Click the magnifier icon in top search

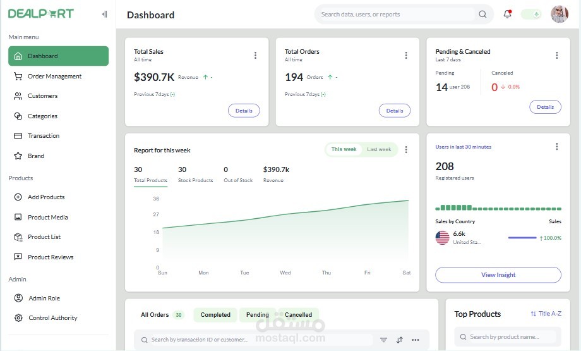point(482,14)
